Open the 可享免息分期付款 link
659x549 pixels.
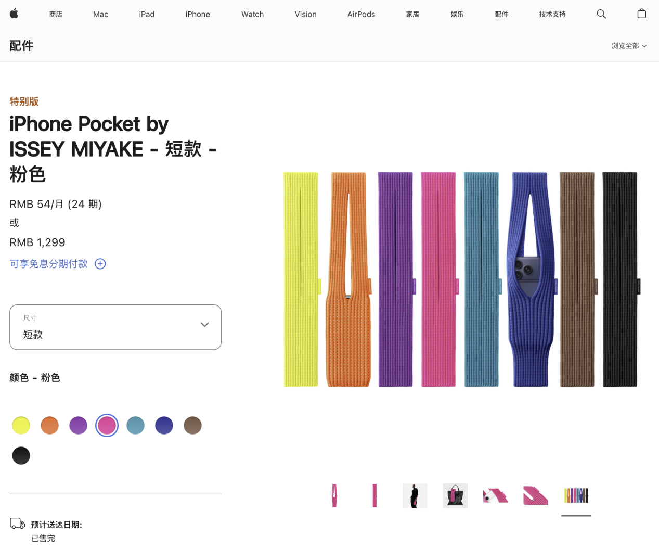(49, 264)
